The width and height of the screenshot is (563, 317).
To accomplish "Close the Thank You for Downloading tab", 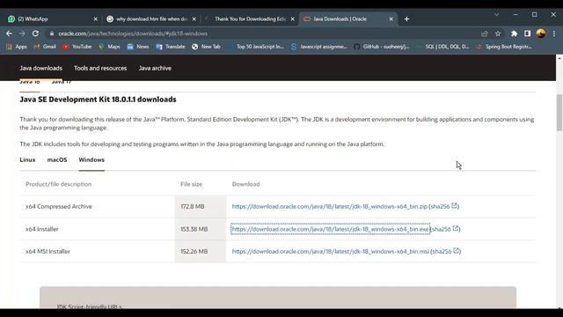I will click(293, 19).
